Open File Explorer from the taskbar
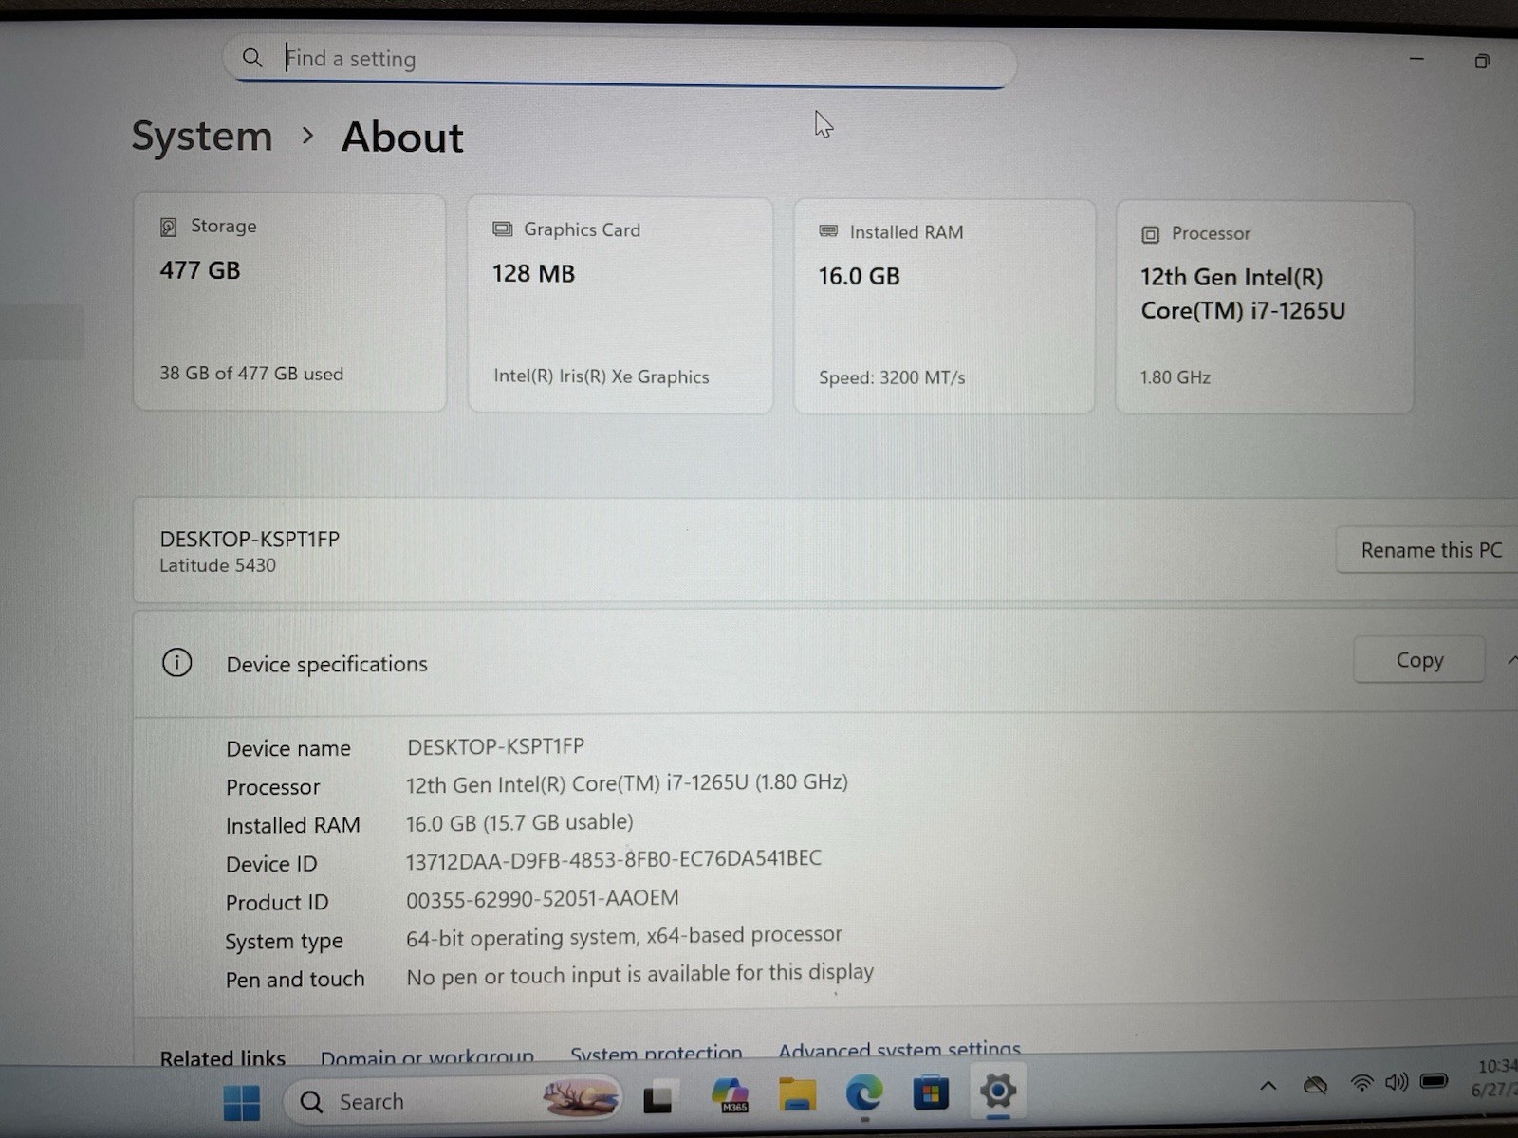Screen dimensions: 1518x1138 [x=797, y=1093]
